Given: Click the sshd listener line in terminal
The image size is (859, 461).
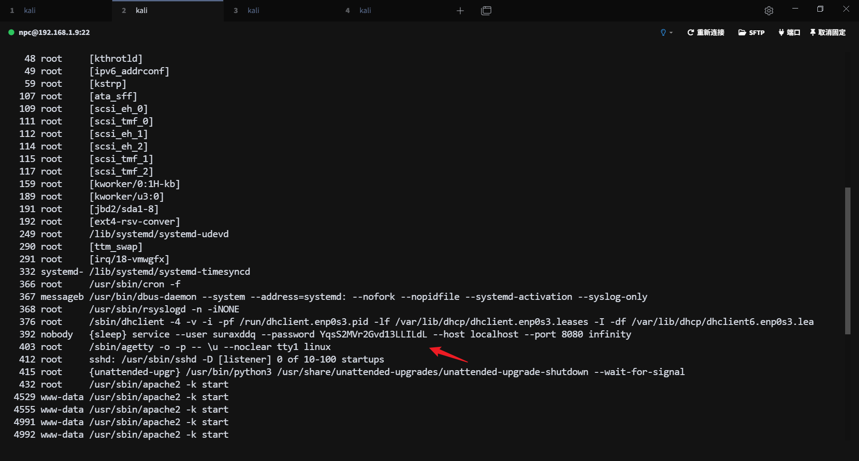Looking at the screenshot, I should (x=236, y=359).
